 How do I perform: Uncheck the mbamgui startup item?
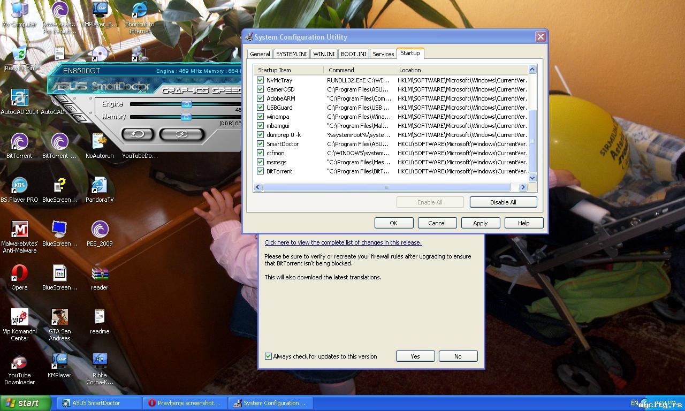[x=261, y=126]
